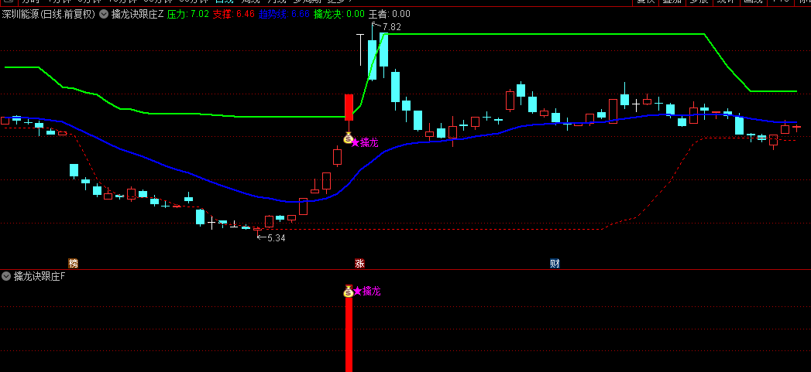This screenshot has height=372, width=811.
Task: Click the 摇龙诀跟庄F indicator name
Action: click(40, 276)
